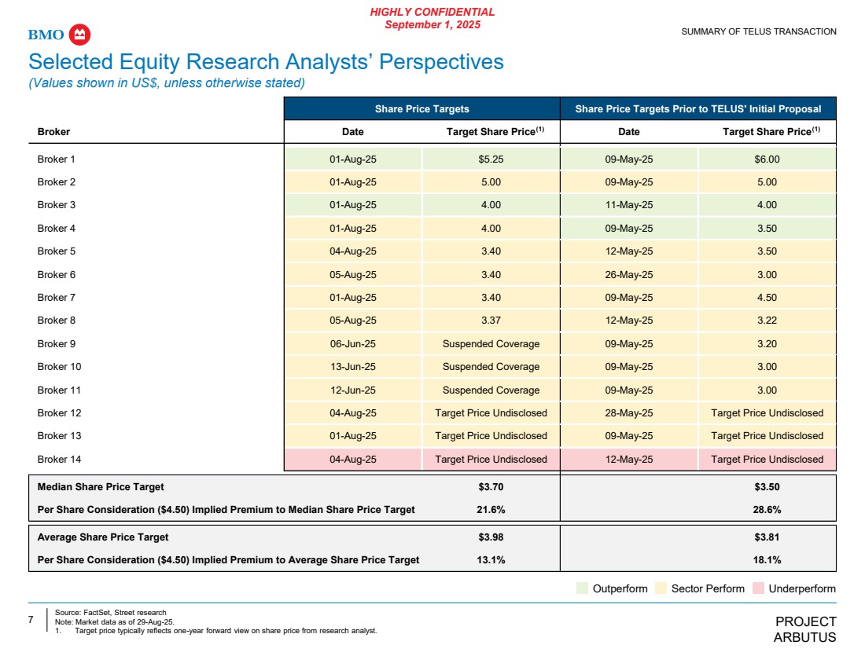Select the Share Price Targets column header

coord(421,108)
